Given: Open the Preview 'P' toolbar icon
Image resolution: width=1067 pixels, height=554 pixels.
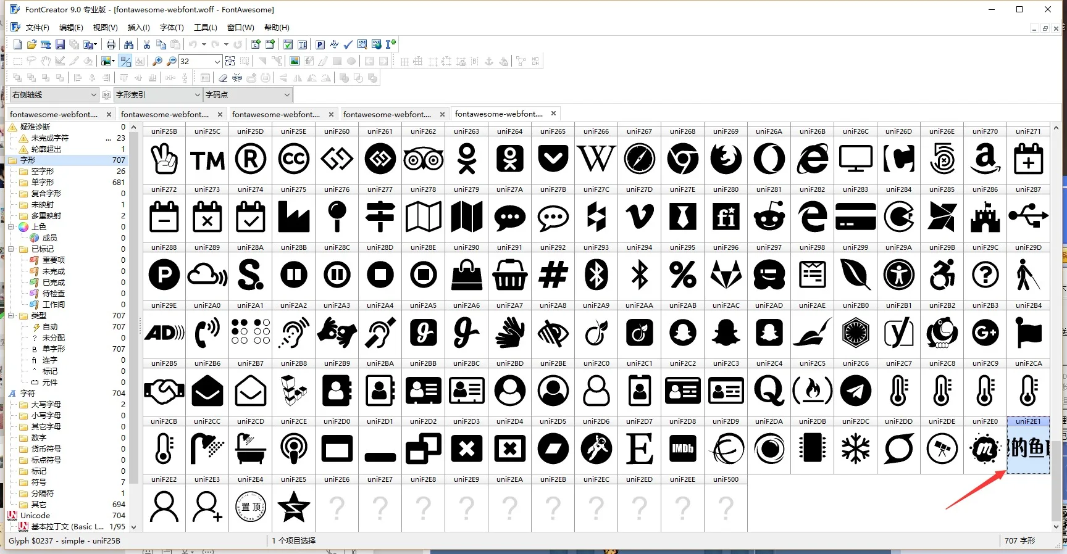Looking at the screenshot, I should [x=320, y=44].
